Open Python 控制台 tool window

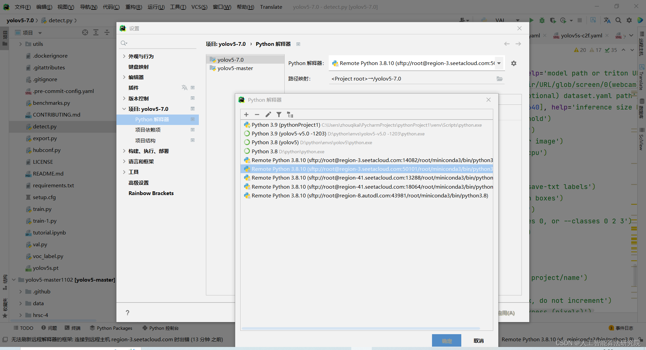[160, 328]
